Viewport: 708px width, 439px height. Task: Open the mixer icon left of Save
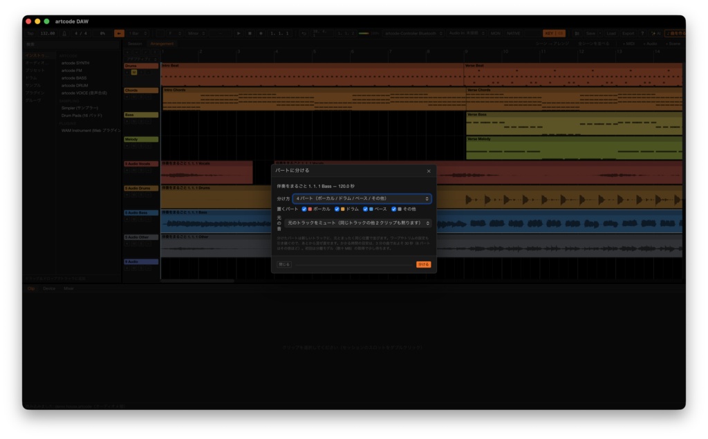(x=577, y=33)
